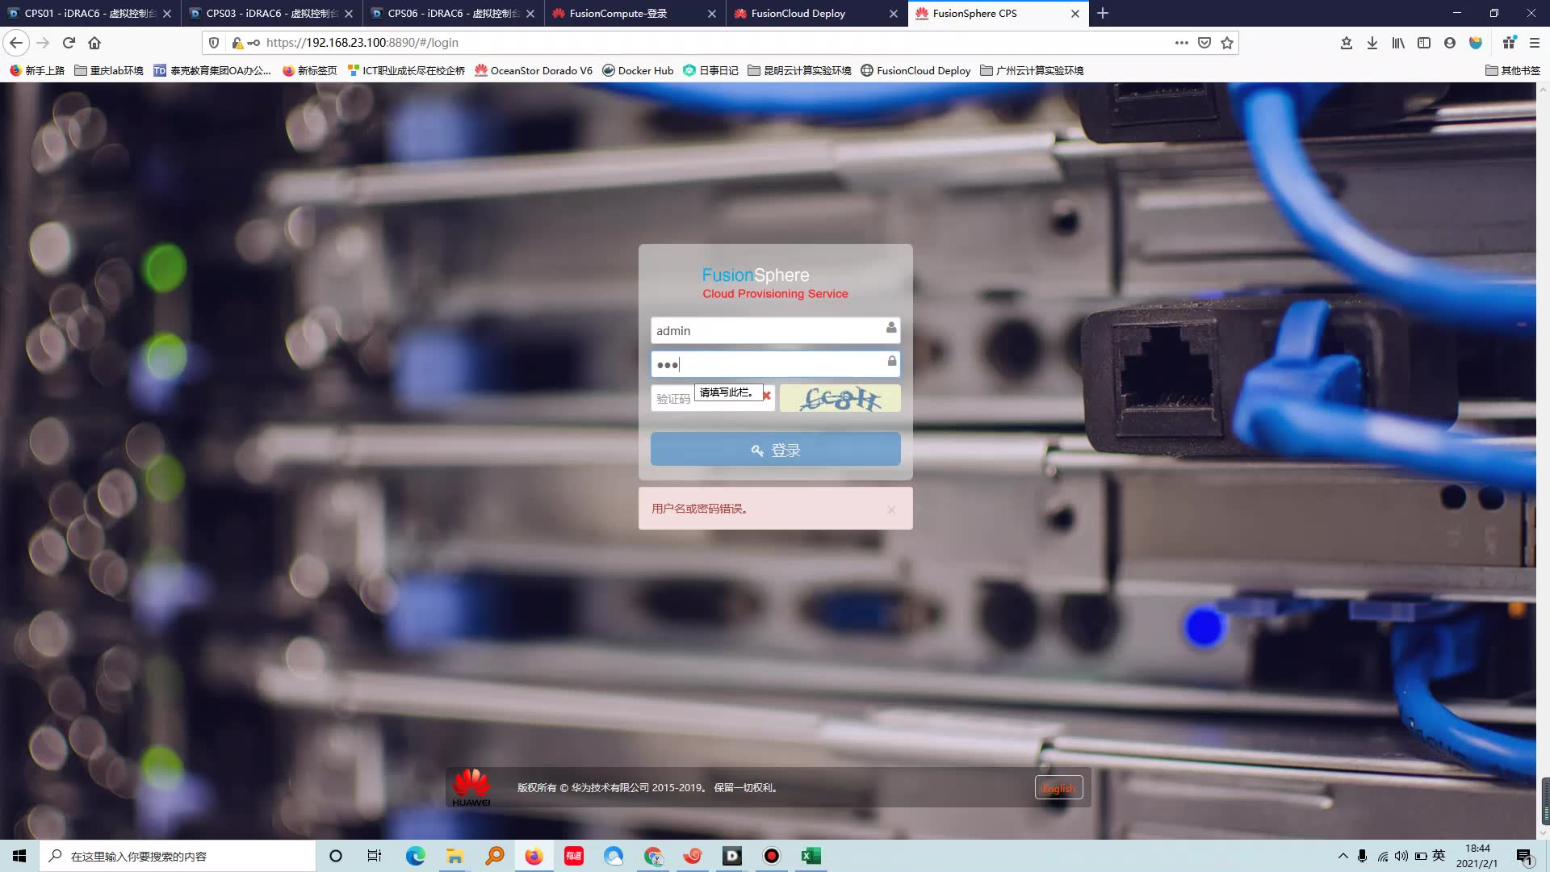This screenshot has height=872, width=1550.
Task: Open File Explorer from taskbar
Action: (455, 856)
